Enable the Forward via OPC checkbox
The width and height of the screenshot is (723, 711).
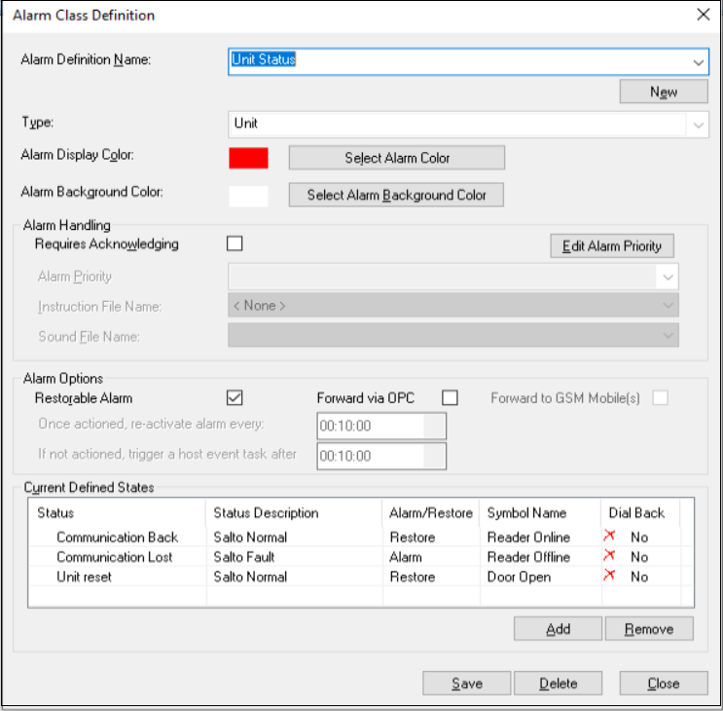click(x=450, y=397)
